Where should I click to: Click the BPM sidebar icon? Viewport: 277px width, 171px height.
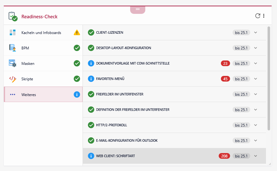tap(13, 48)
